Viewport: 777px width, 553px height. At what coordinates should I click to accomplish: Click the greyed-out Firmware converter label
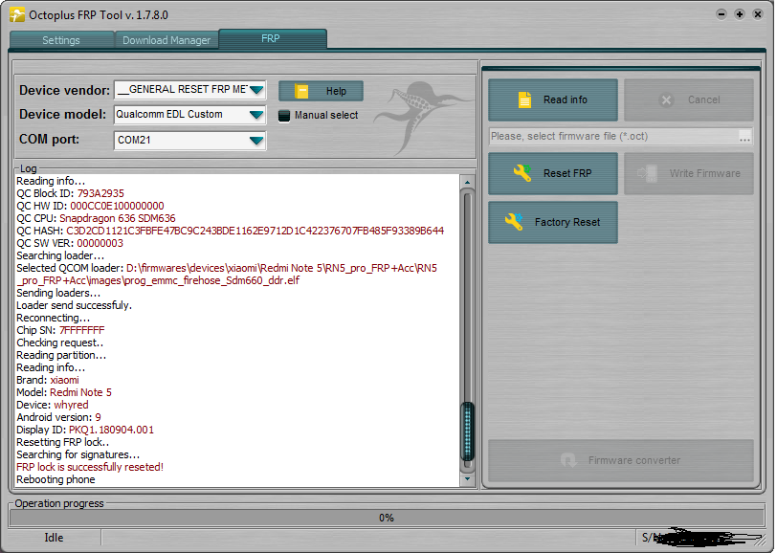(634, 460)
